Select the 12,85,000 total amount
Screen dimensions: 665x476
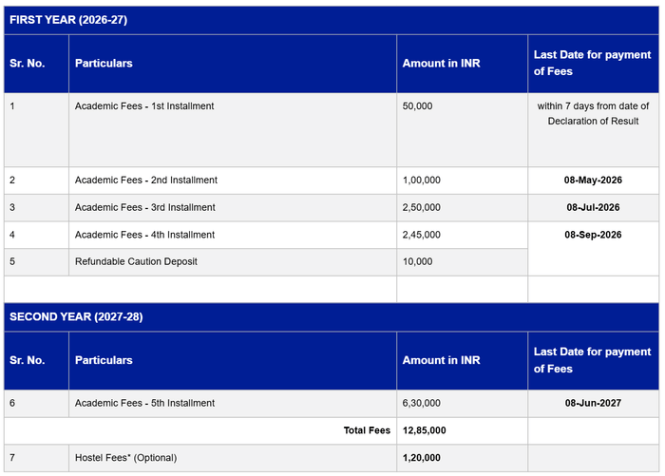click(425, 430)
